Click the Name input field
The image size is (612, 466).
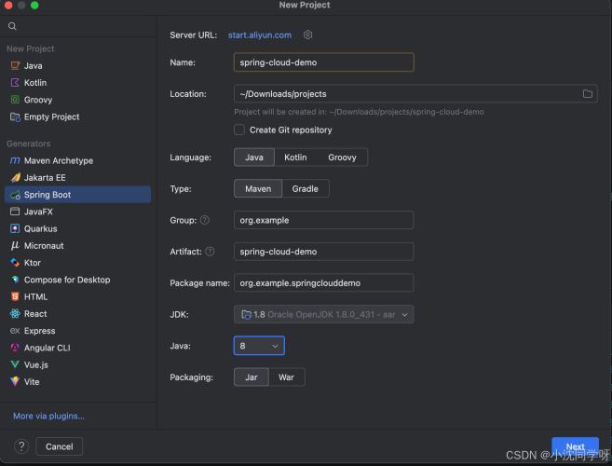point(323,62)
